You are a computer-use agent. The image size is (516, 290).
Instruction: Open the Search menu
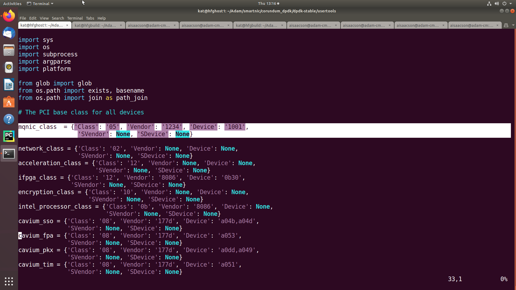click(58, 18)
